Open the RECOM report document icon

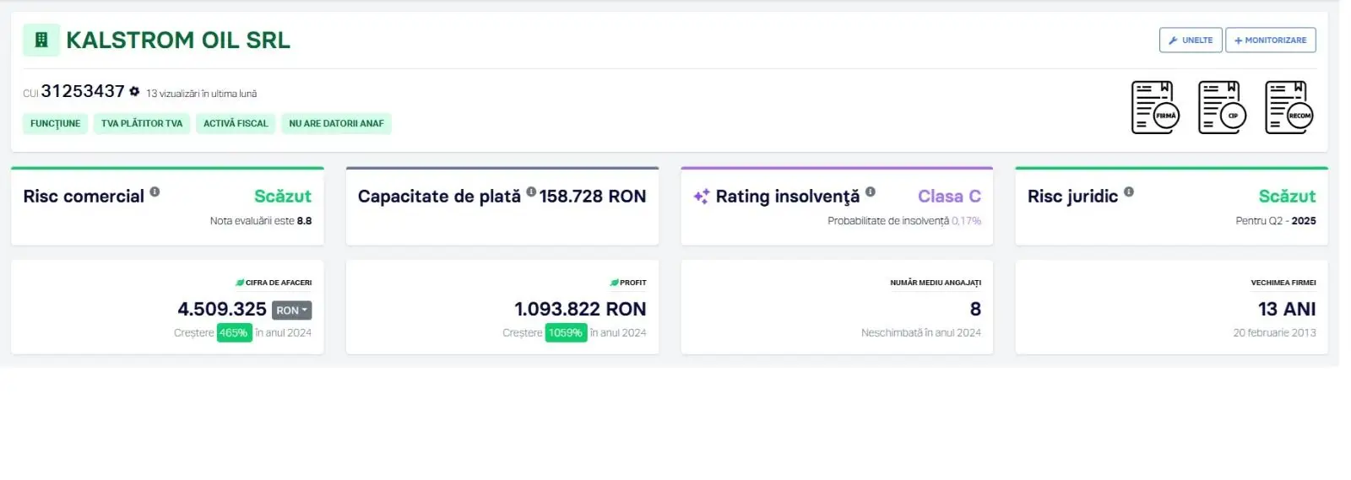tap(1289, 108)
